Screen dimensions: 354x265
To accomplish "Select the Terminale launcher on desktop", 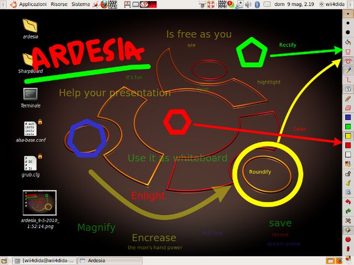I will [x=30, y=98].
